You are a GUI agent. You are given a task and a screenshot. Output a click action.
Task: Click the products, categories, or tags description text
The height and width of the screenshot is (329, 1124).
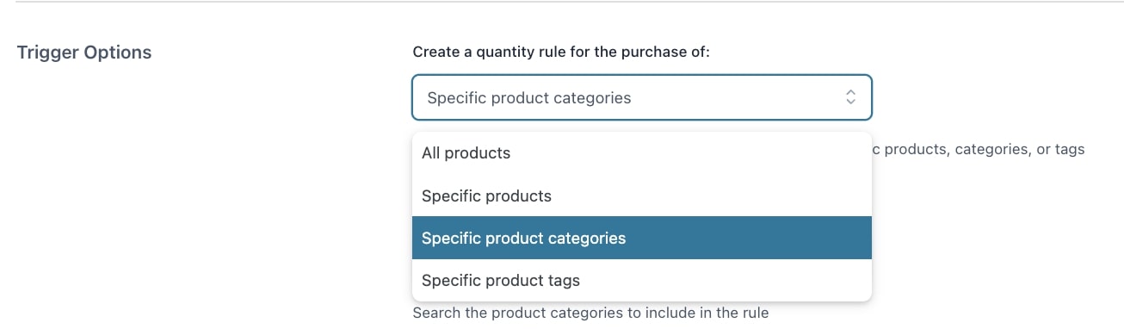[x=979, y=149]
